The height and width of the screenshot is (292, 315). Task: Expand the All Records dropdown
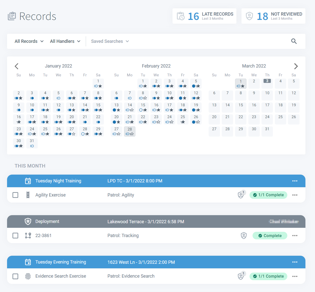tap(29, 41)
